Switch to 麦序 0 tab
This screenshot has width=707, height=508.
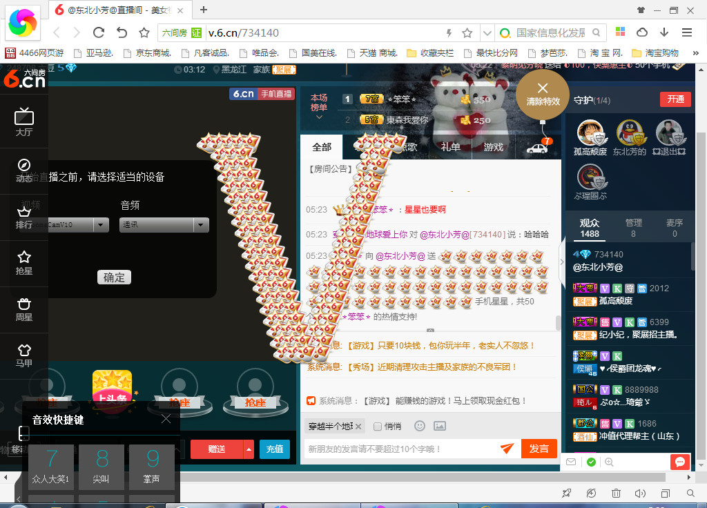(675, 228)
